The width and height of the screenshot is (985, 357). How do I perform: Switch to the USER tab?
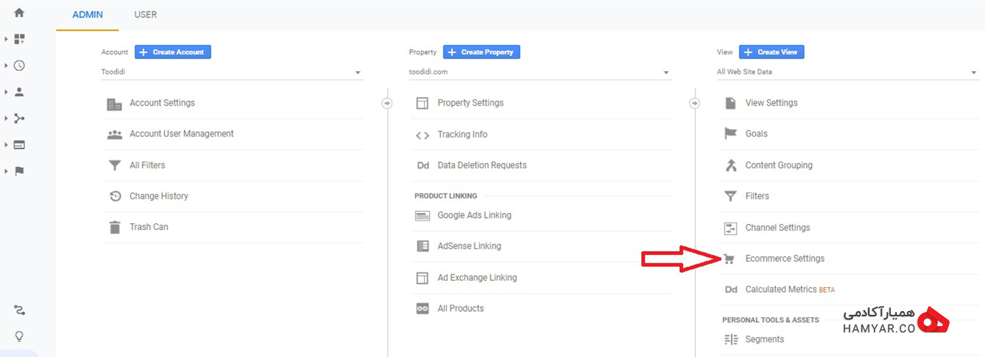[146, 15]
